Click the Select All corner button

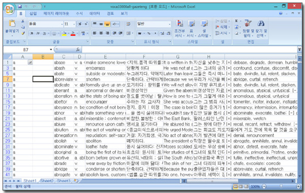(x=8, y=57)
